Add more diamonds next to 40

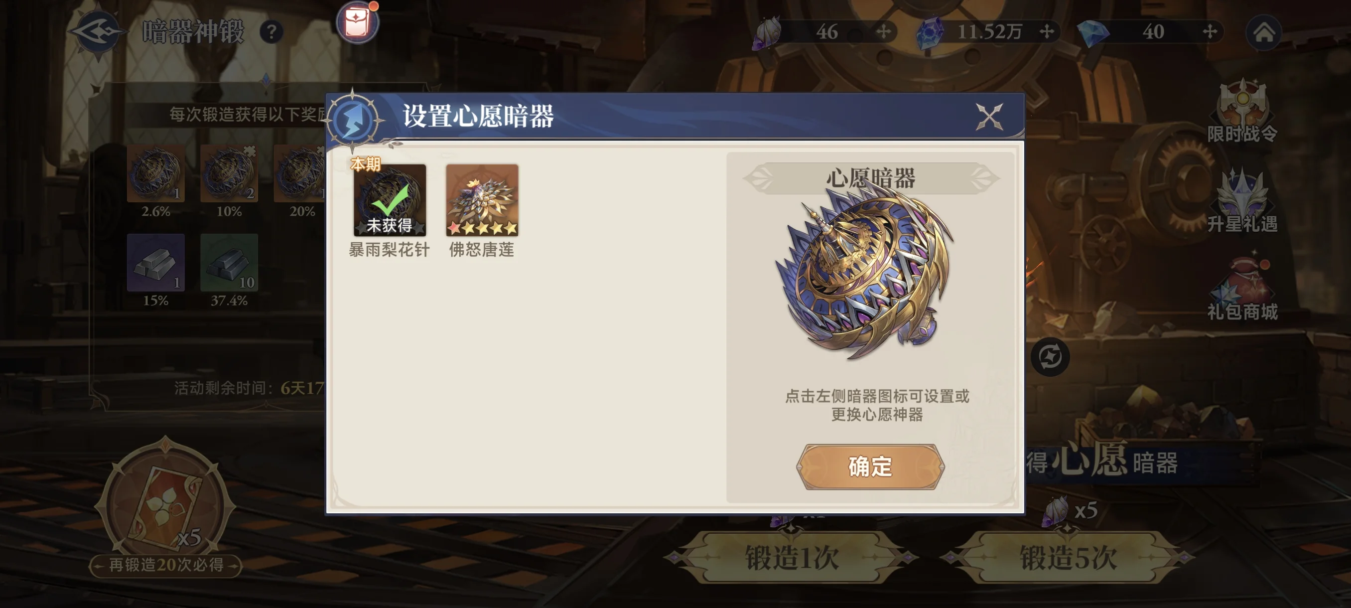coord(1210,32)
